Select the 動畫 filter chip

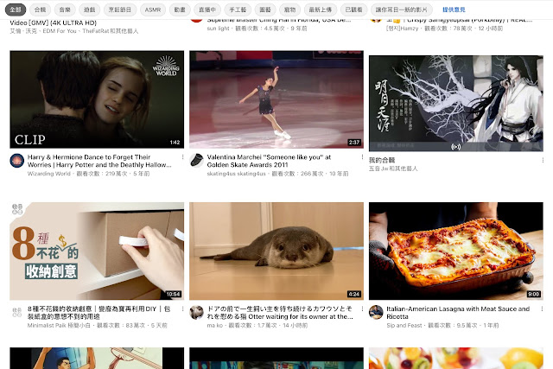(x=180, y=10)
